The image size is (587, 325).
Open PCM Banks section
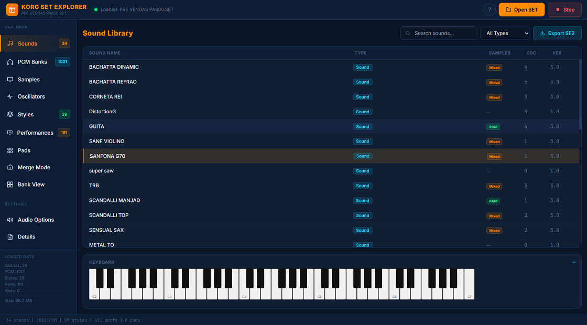click(x=38, y=62)
